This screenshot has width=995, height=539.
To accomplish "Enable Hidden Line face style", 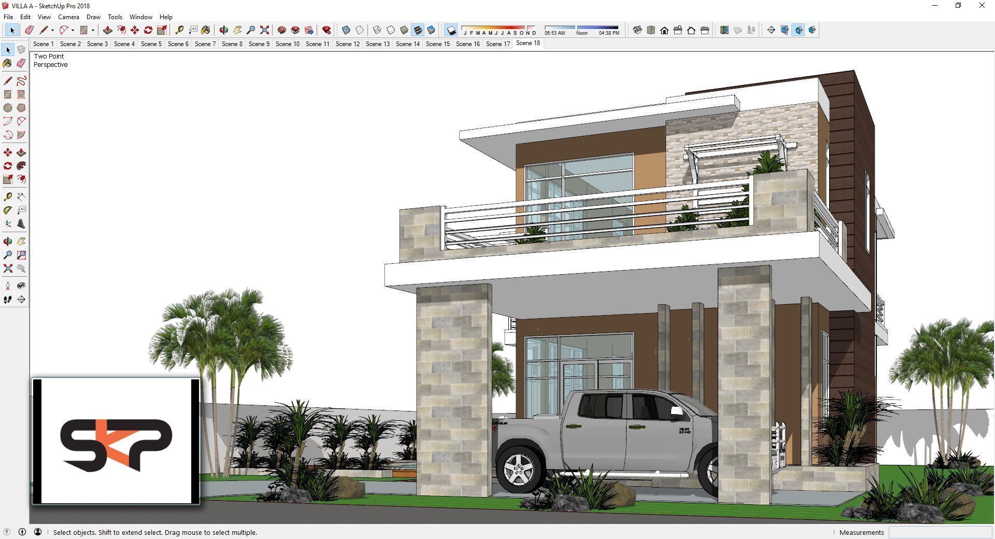I will coord(391,30).
